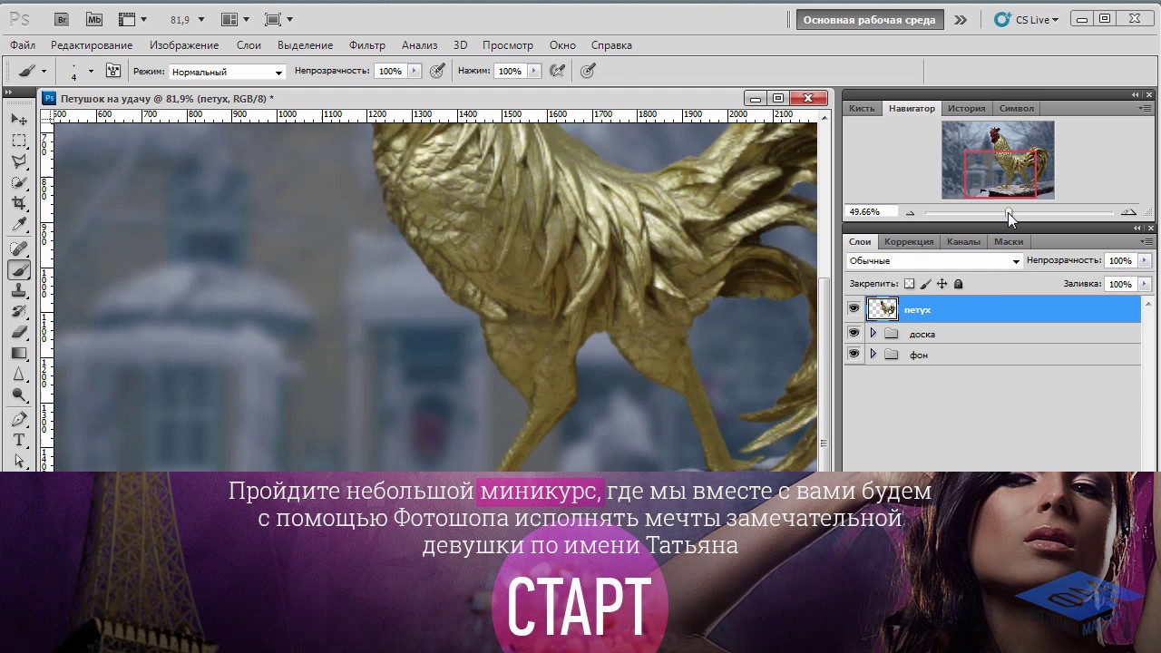Open the Фильтр menu
1161x653 pixels.
click(367, 45)
